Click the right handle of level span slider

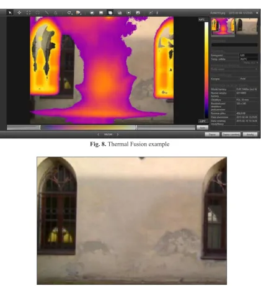136,128
